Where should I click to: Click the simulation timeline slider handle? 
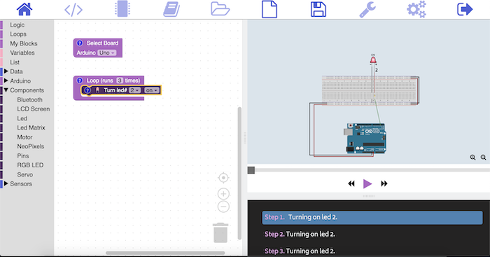(x=251, y=170)
